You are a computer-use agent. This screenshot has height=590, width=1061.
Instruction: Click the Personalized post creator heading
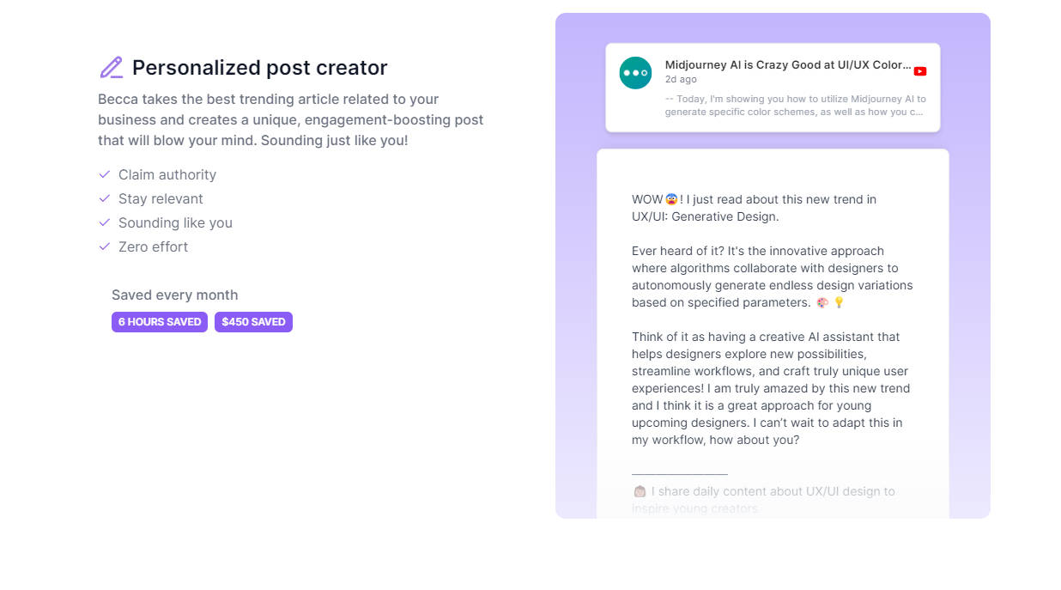pyautogui.click(x=259, y=68)
